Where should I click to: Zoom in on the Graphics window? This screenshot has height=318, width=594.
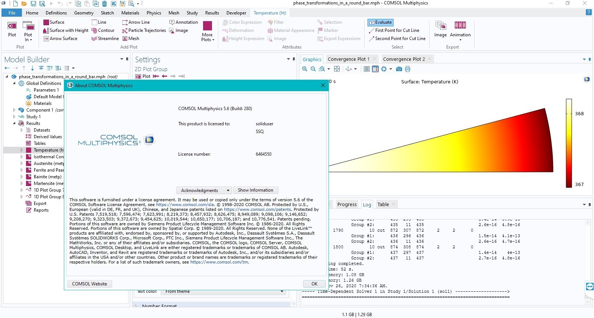coord(305,69)
